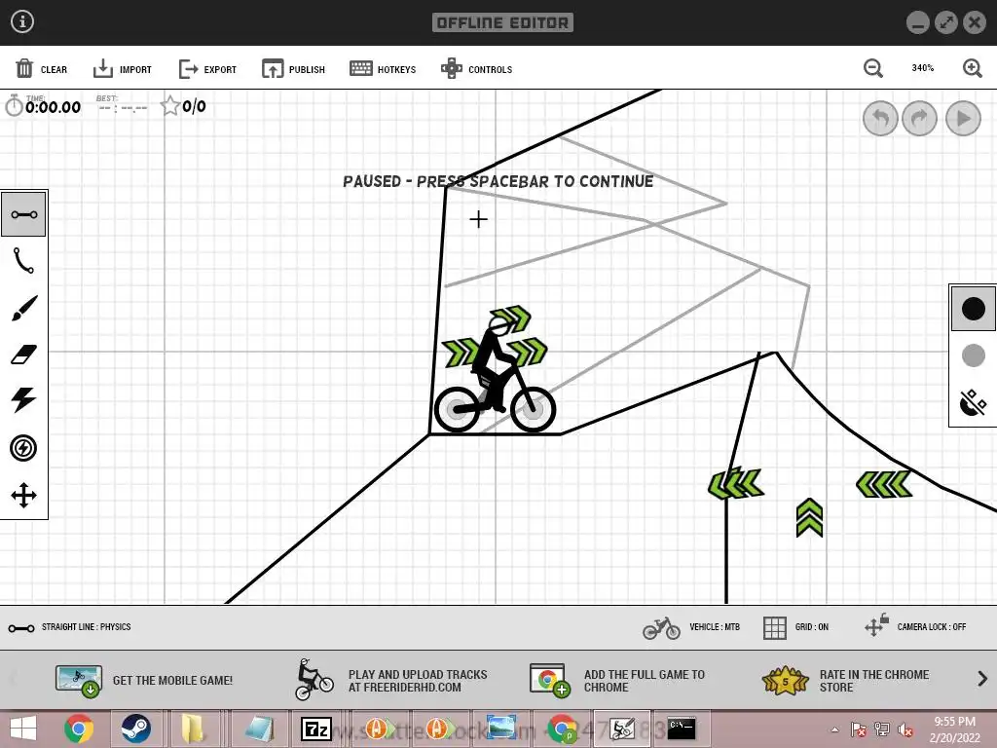Click the muted volume tray icon
The image size is (997, 748).
[905, 729]
